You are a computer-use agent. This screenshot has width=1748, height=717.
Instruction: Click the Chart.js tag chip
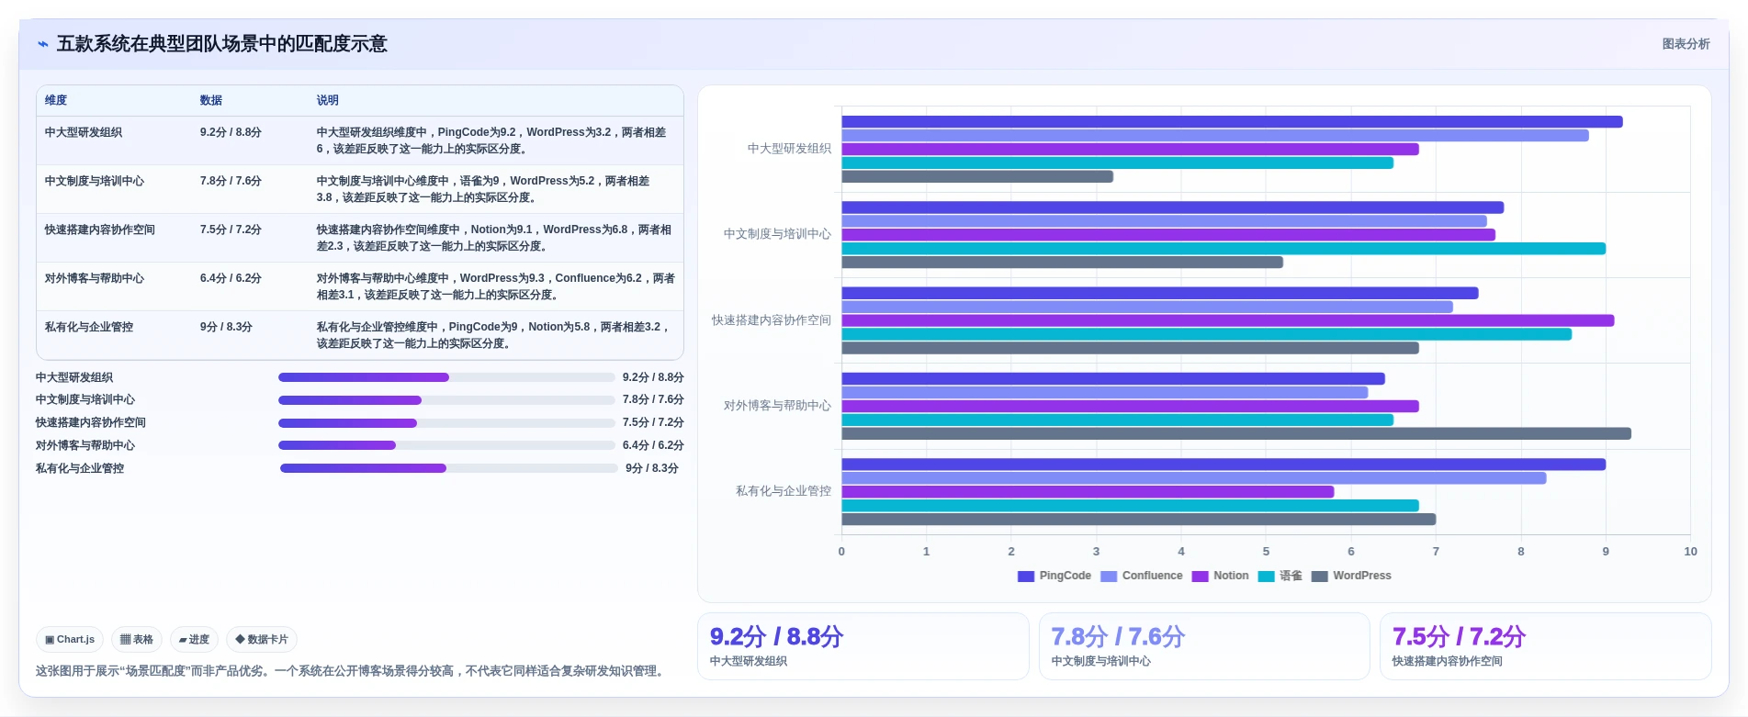70,640
